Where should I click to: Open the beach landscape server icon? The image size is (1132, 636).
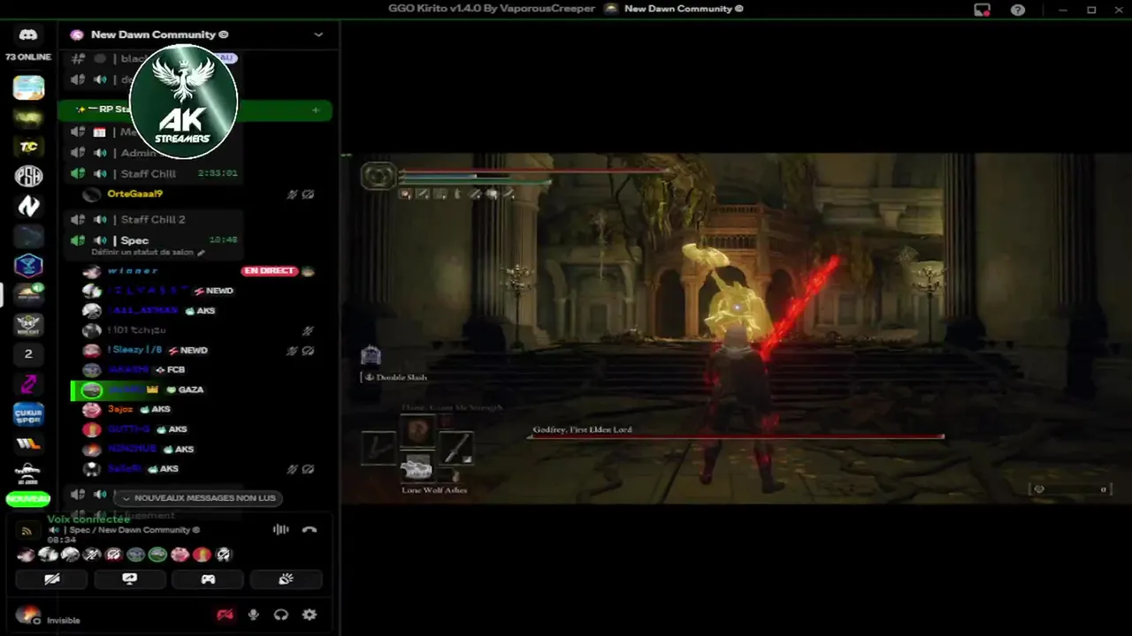click(28, 87)
